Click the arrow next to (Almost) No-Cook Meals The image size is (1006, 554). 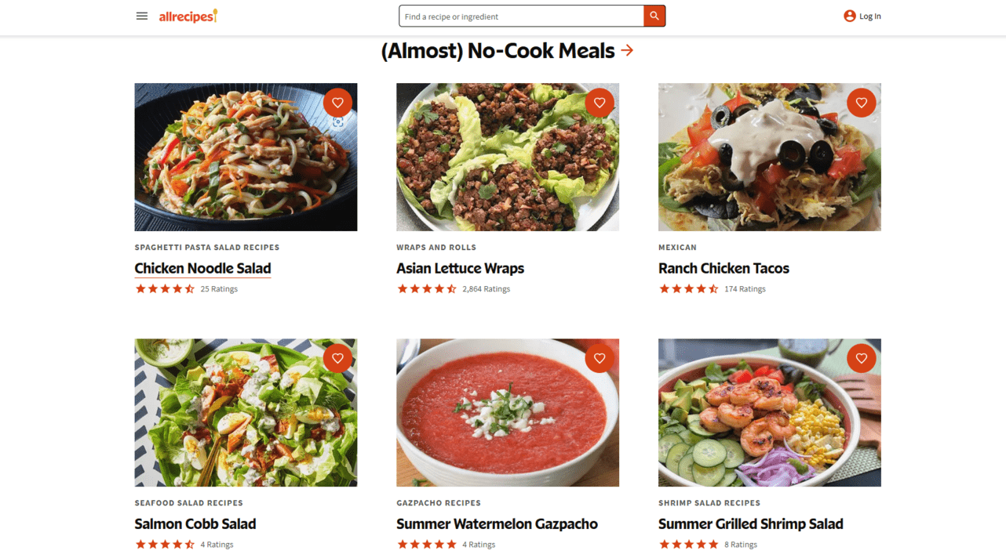click(627, 50)
